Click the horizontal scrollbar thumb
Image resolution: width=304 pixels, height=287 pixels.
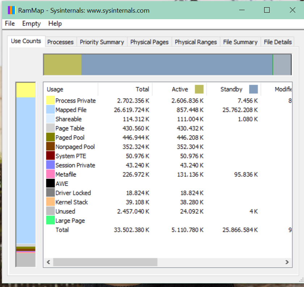pyautogui.click(x=105, y=262)
